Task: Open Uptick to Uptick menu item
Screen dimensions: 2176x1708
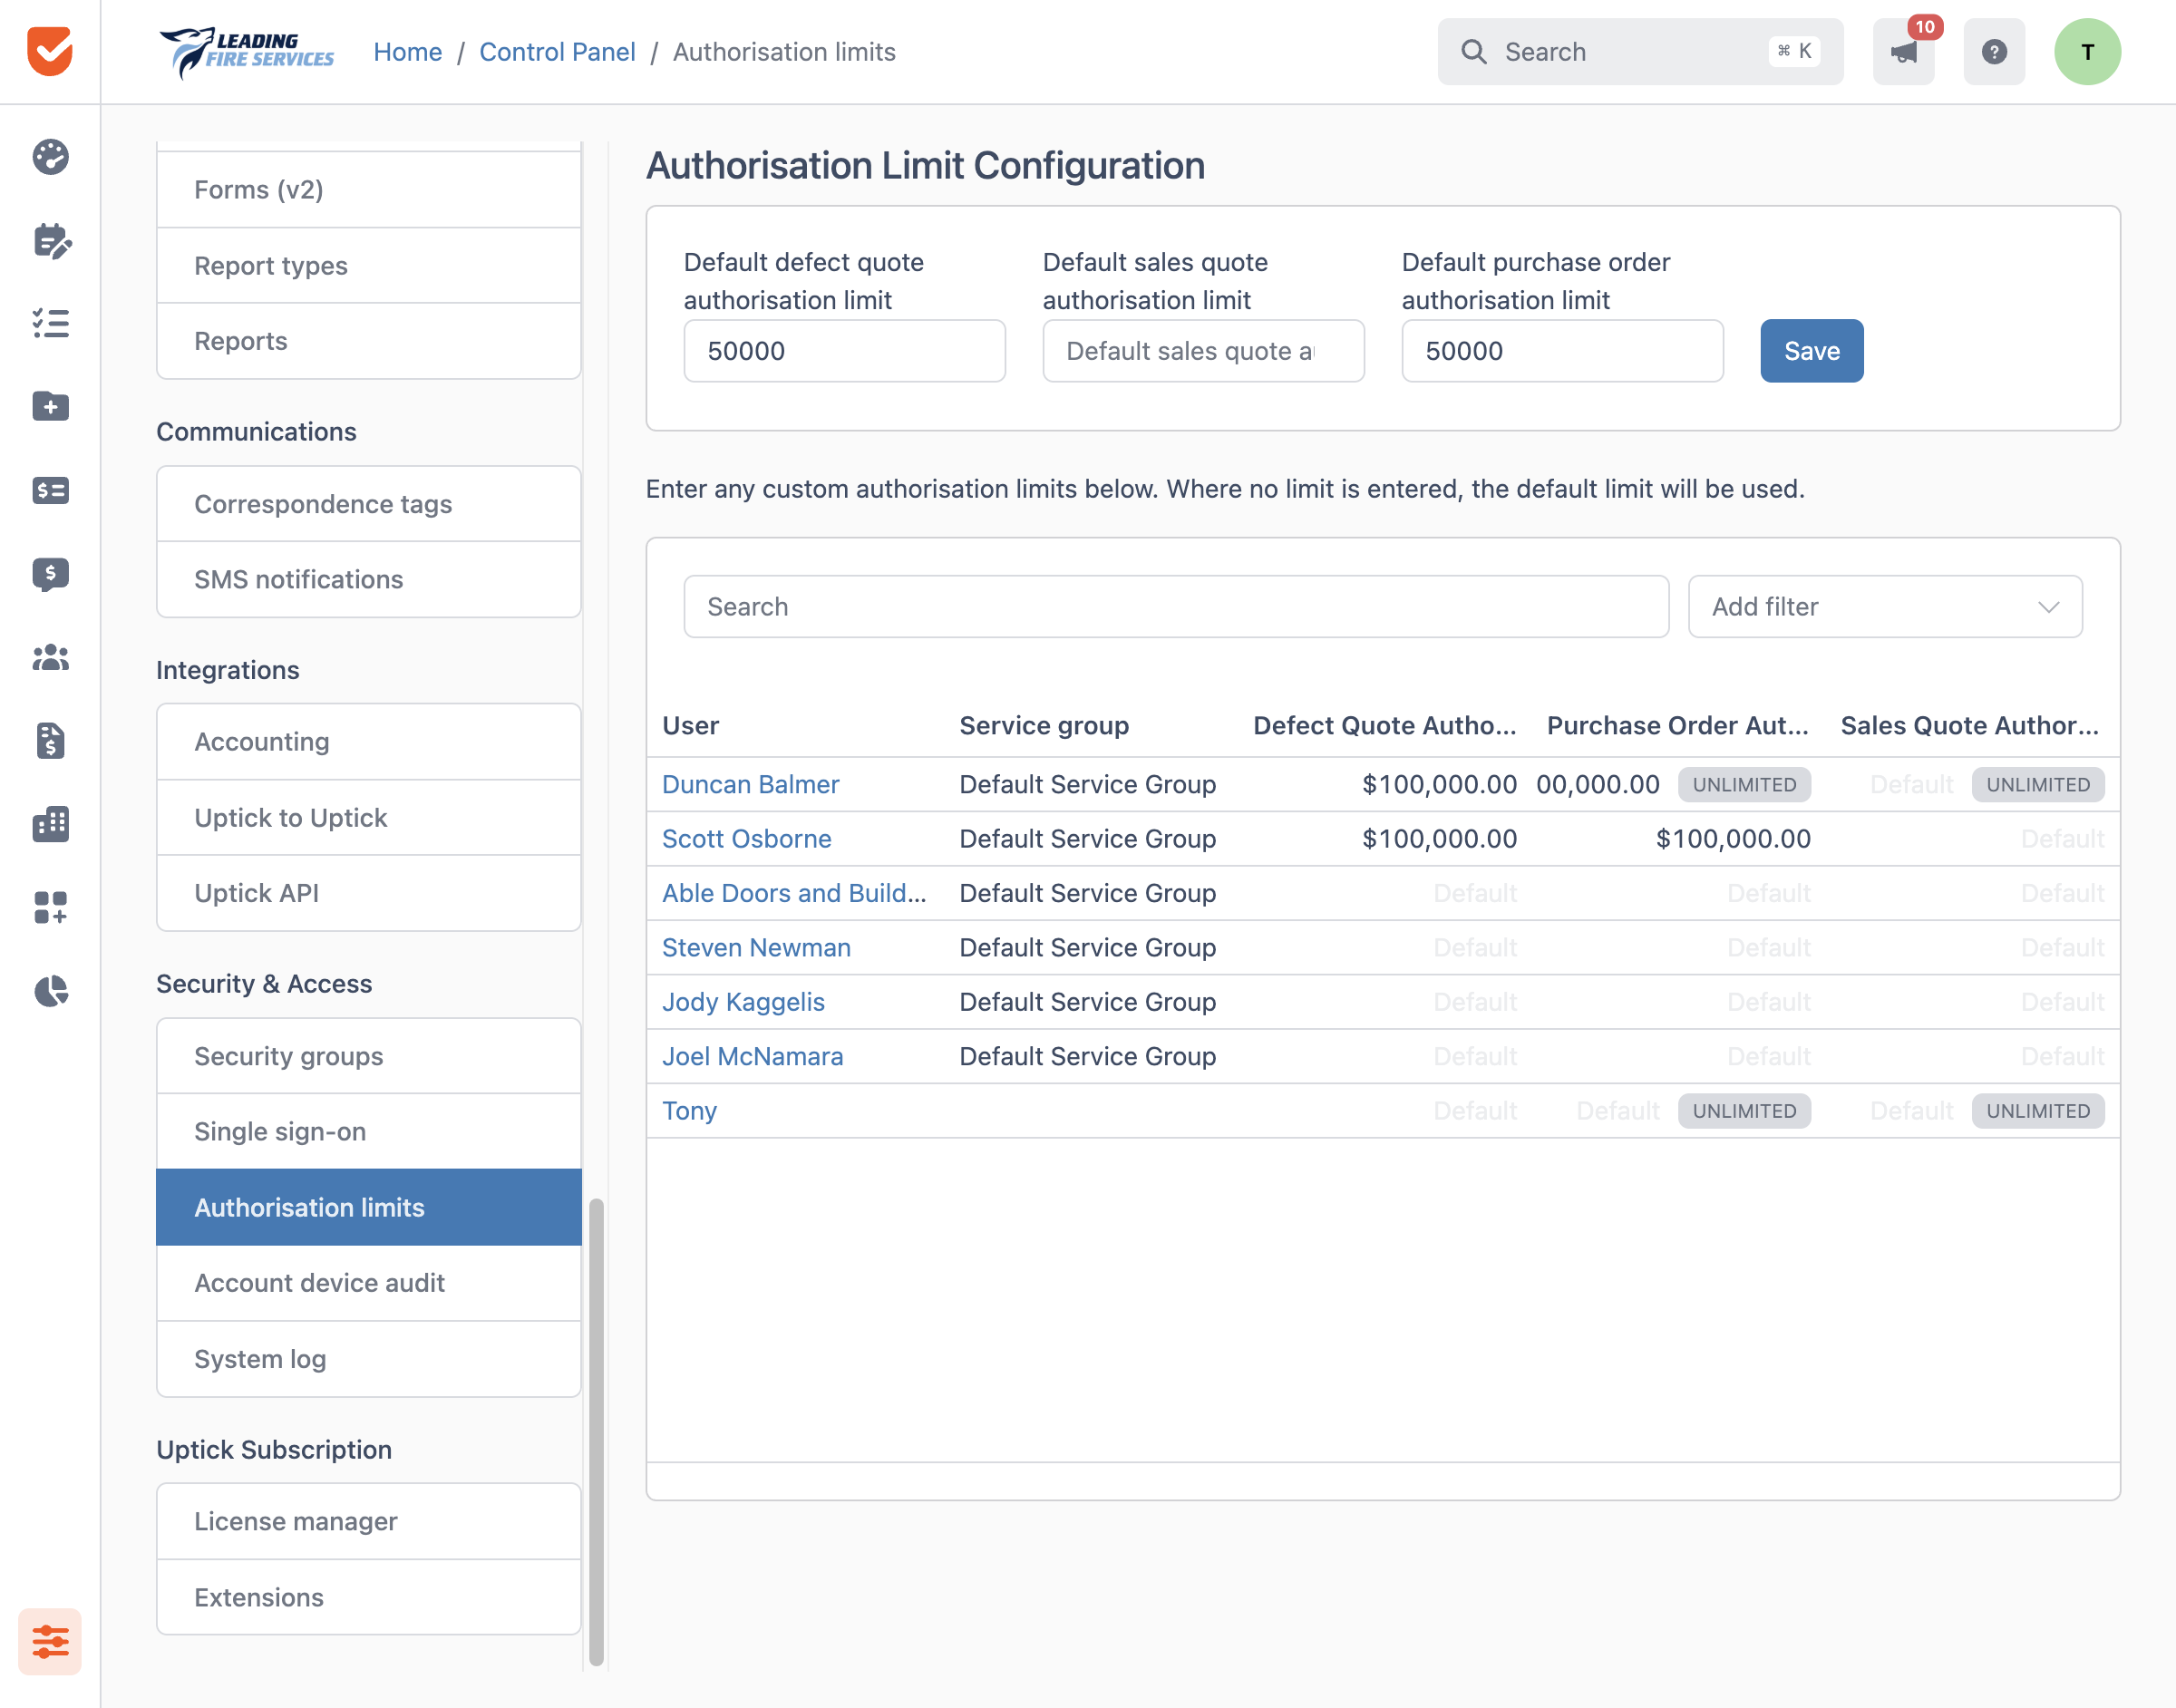Action: (x=369, y=817)
